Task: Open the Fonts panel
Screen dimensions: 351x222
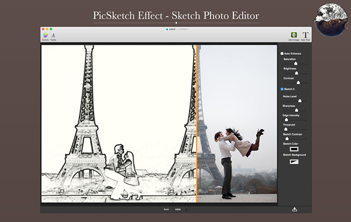Action: pyautogui.click(x=53, y=37)
